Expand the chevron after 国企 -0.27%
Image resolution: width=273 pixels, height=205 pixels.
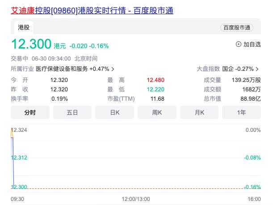[x=257, y=69]
